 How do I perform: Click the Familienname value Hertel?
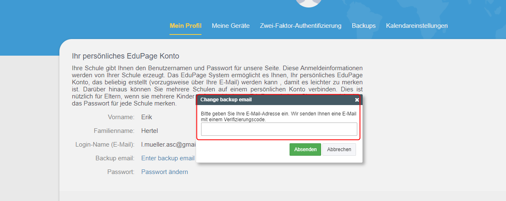[x=150, y=131]
